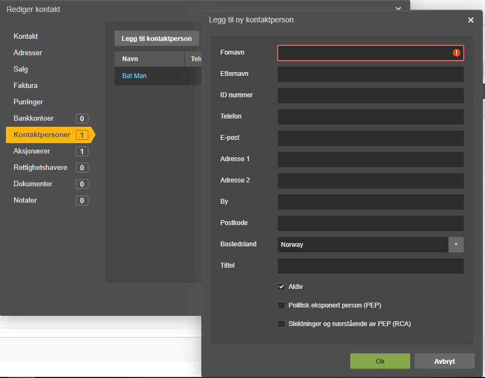
Task: Switch to the Notater section
Action: (x=25, y=200)
